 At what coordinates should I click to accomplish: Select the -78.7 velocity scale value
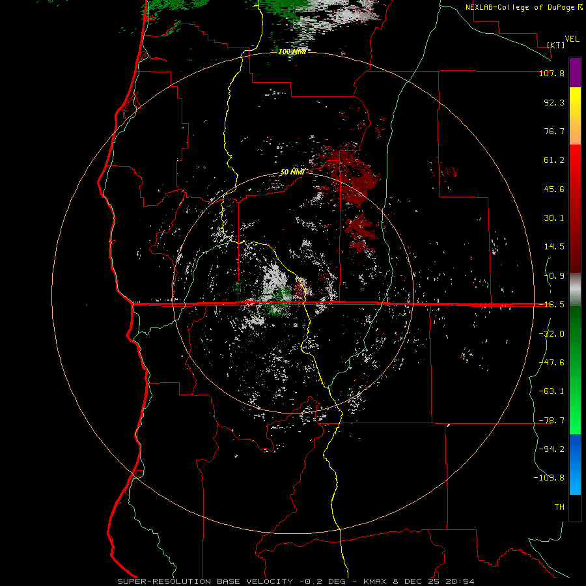pos(551,421)
